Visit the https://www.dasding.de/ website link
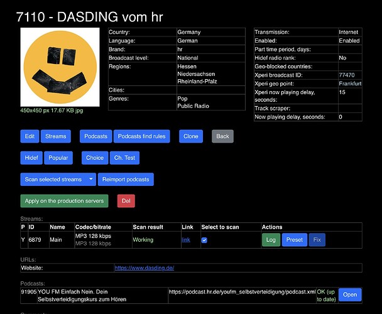 click(x=145, y=268)
